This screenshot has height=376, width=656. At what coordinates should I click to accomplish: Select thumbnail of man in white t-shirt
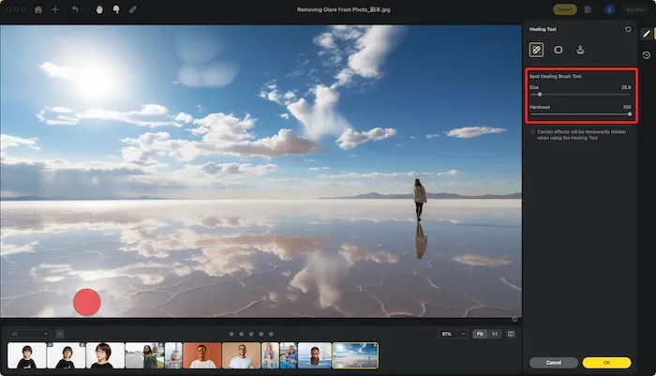[x=242, y=355]
